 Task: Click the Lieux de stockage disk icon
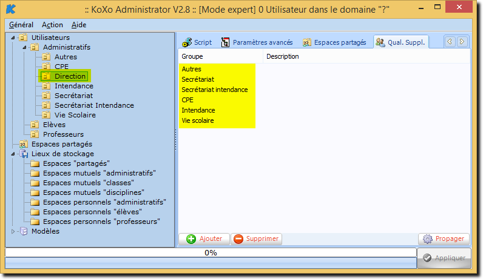click(x=24, y=154)
